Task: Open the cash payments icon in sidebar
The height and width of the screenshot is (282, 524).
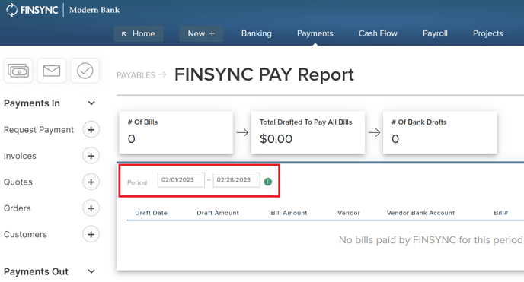Action: tap(18, 71)
